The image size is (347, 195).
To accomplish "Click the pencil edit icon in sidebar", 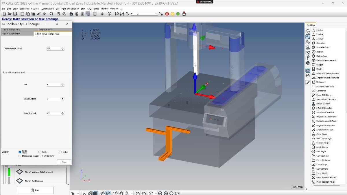I will coord(308,83).
